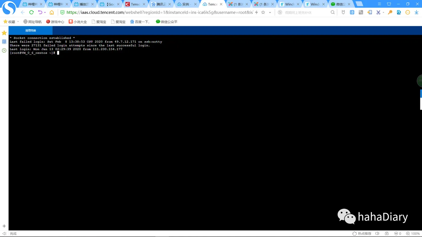Open the orange more-extensions circle icon
The height and width of the screenshot is (237, 422).
pyautogui.click(x=408, y=12)
